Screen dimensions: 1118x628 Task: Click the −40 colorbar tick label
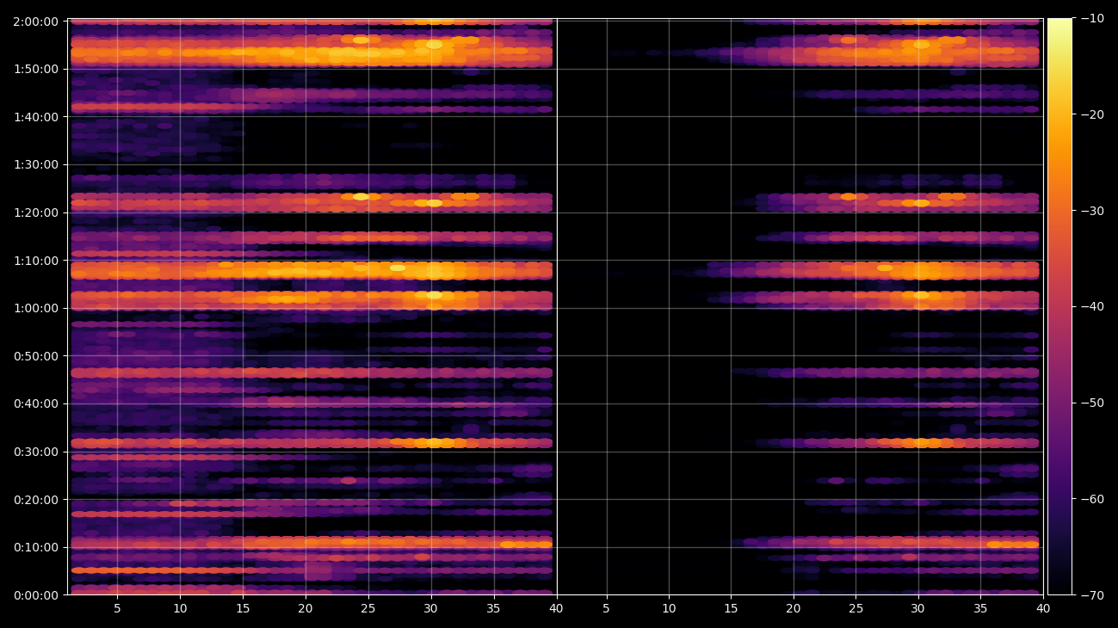(x=1092, y=306)
